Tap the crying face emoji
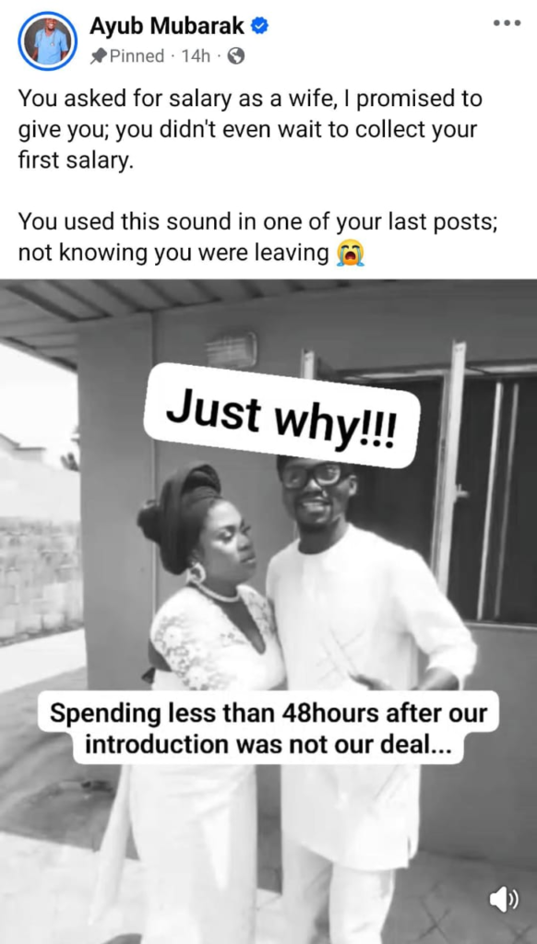 [351, 253]
